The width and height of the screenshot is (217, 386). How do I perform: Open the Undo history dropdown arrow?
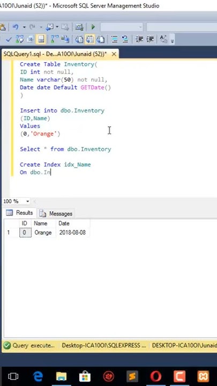pyautogui.click(x=24, y=27)
